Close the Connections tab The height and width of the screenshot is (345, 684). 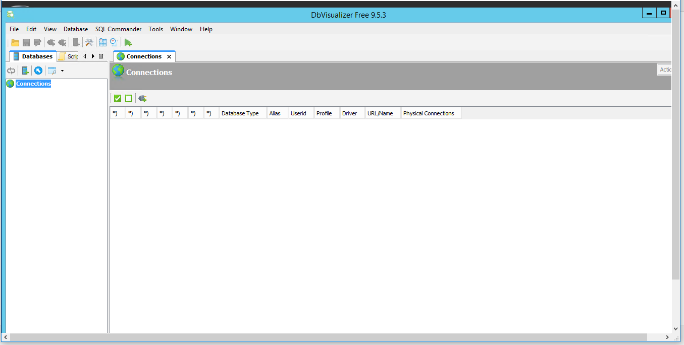point(169,57)
